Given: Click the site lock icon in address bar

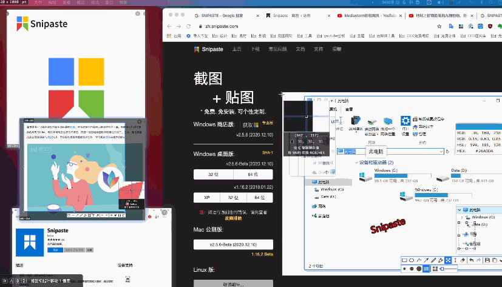Looking at the screenshot, I should tap(200, 26).
